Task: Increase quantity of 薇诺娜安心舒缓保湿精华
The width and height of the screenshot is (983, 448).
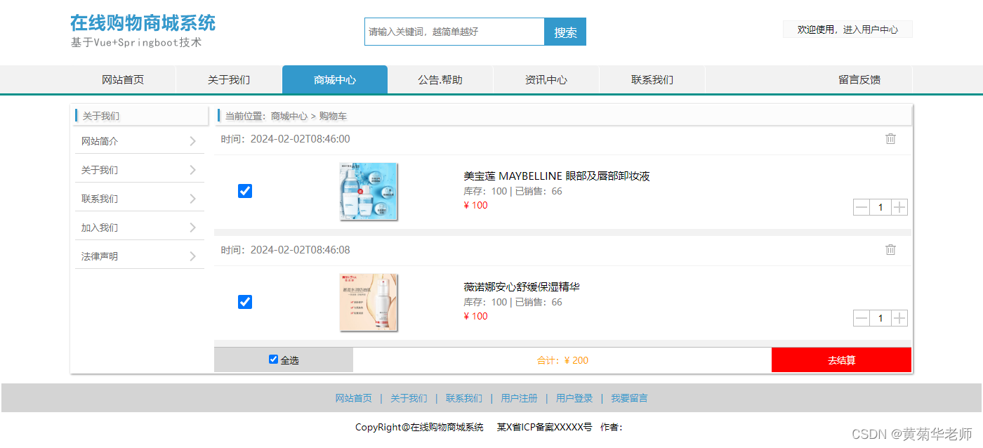Action: (x=899, y=318)
